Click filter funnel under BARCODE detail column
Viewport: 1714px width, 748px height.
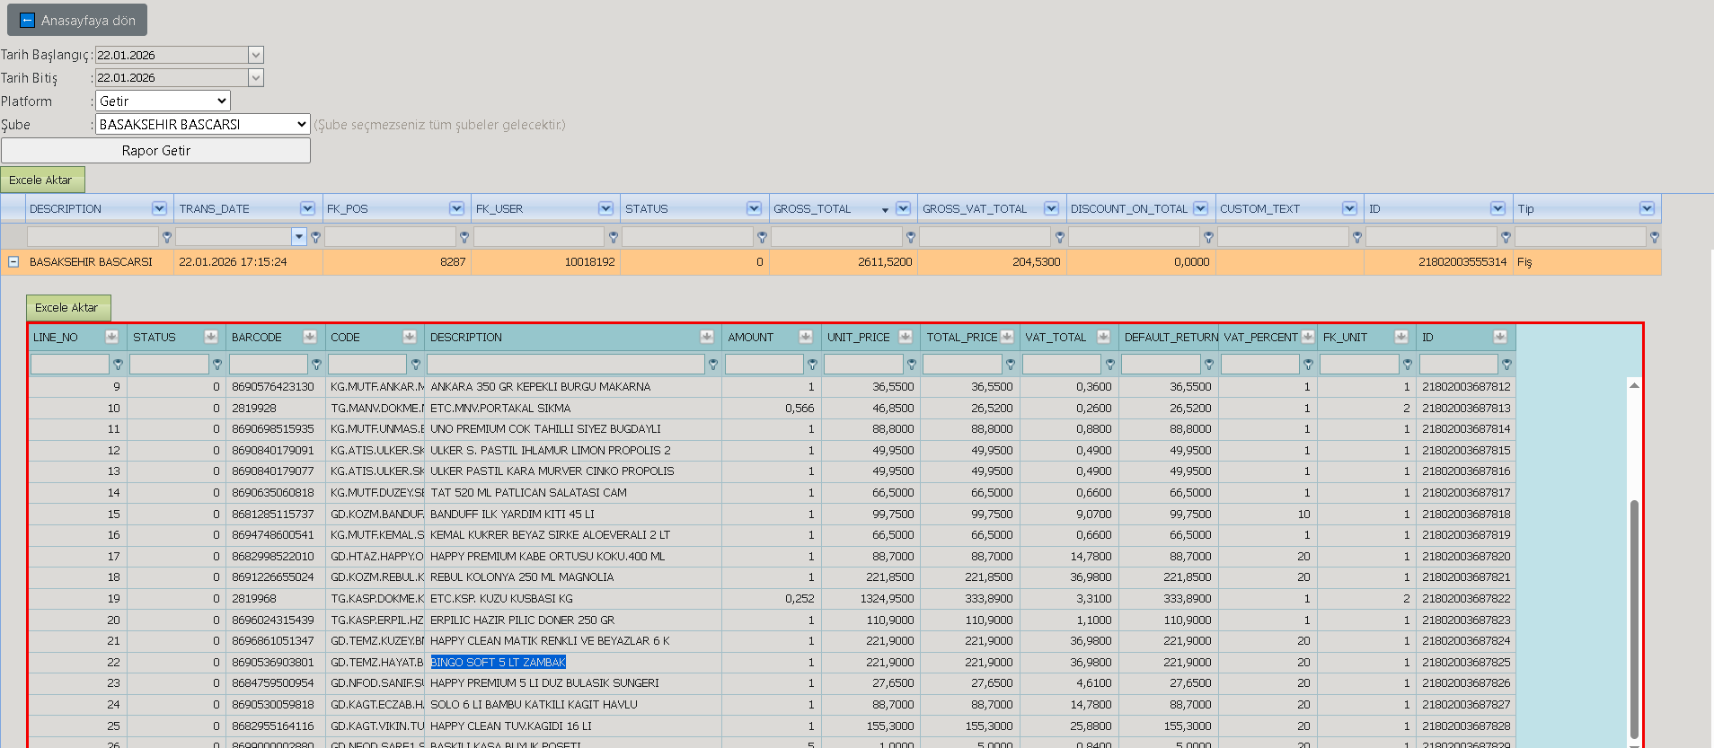316,365
